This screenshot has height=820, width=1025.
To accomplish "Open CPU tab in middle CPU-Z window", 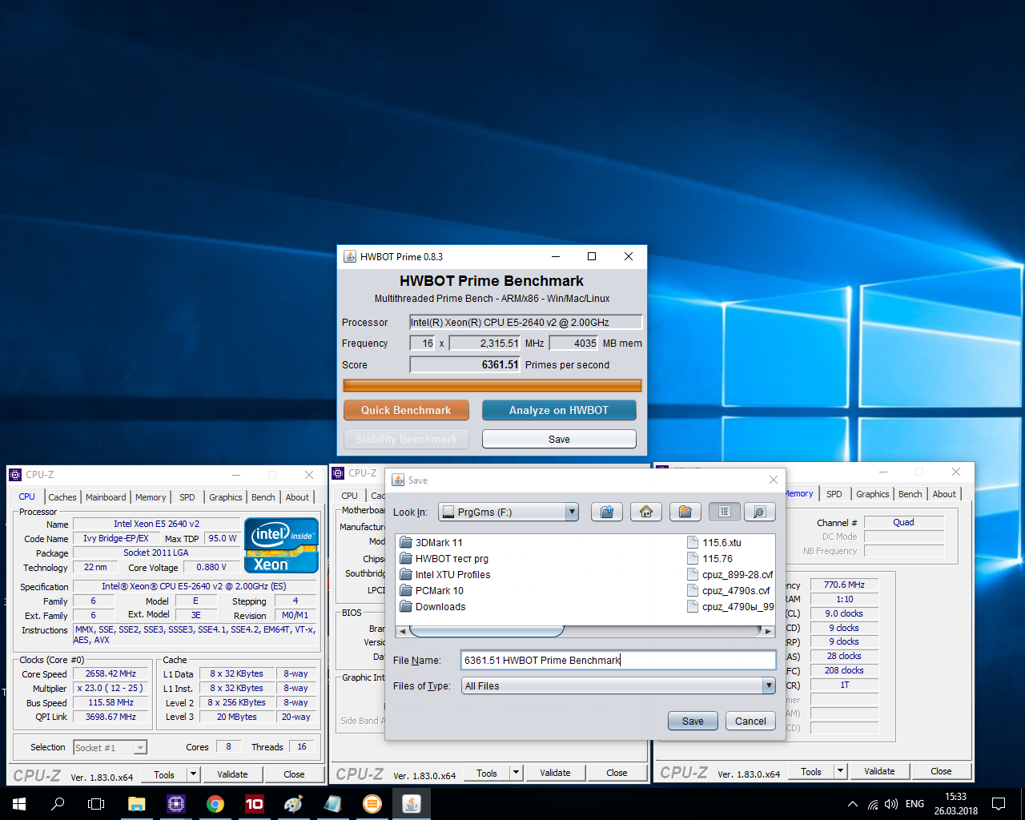I will pos(350,496).
